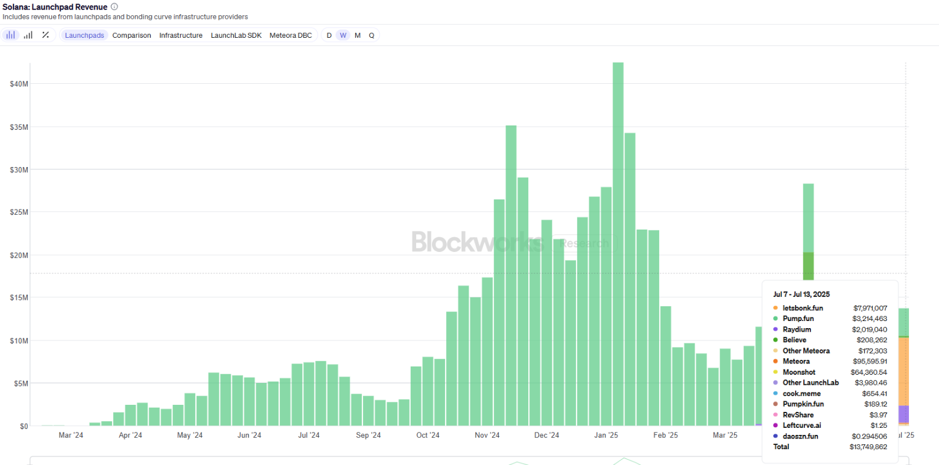
Task: Click the dark green dot next to Believe
Action: [x=776, y=340]
